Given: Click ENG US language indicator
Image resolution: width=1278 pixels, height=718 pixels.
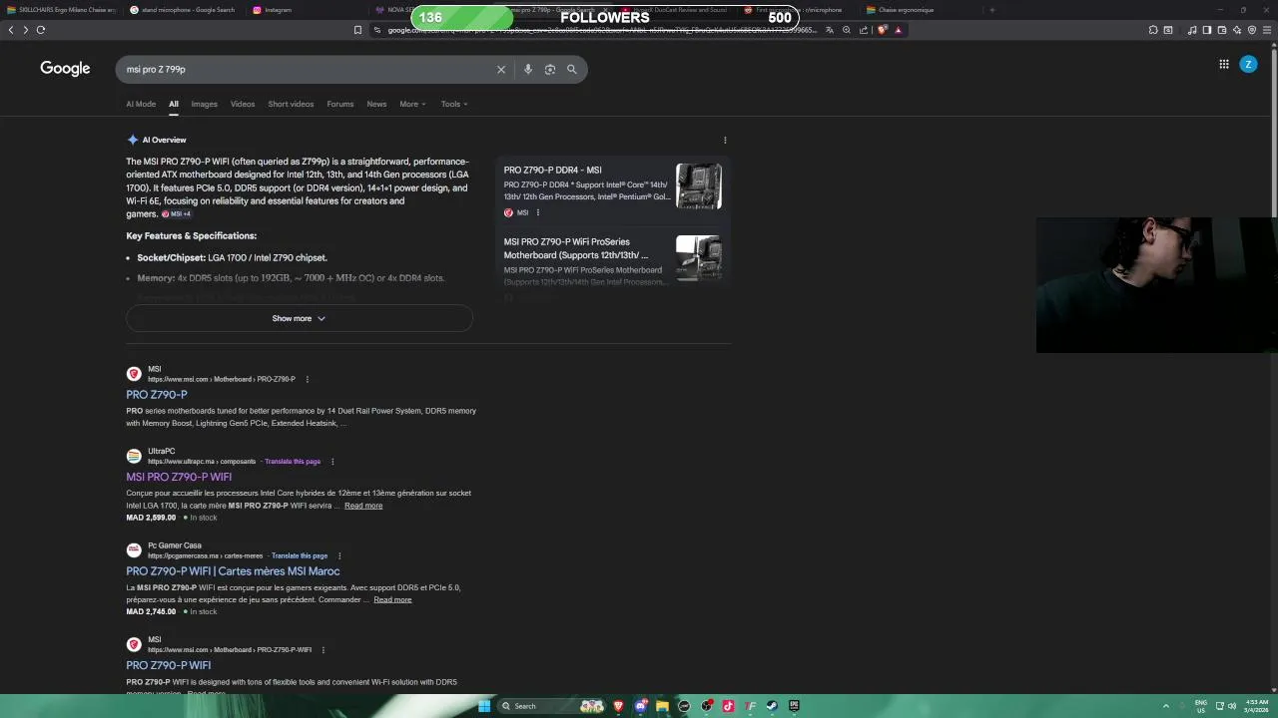Looking at the screenshot, I should click(x=1201, y=706).
